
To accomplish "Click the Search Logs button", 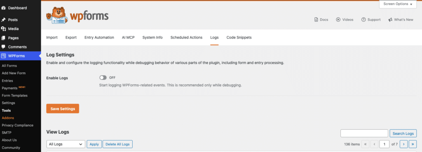I will point(403,133).
